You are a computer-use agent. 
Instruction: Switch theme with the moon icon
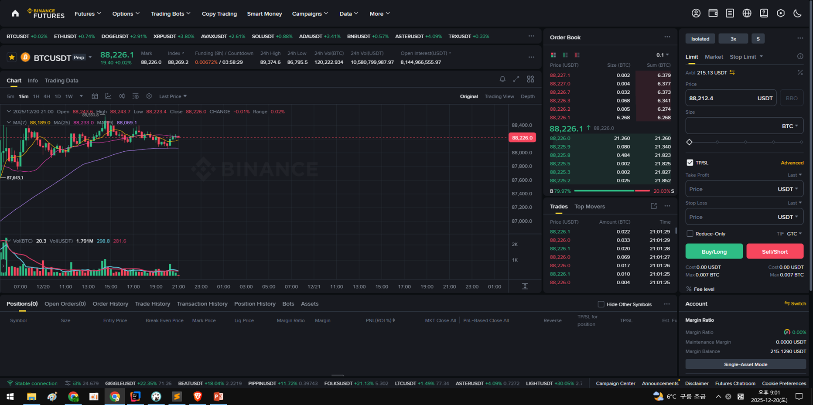[x=798, y=14]
